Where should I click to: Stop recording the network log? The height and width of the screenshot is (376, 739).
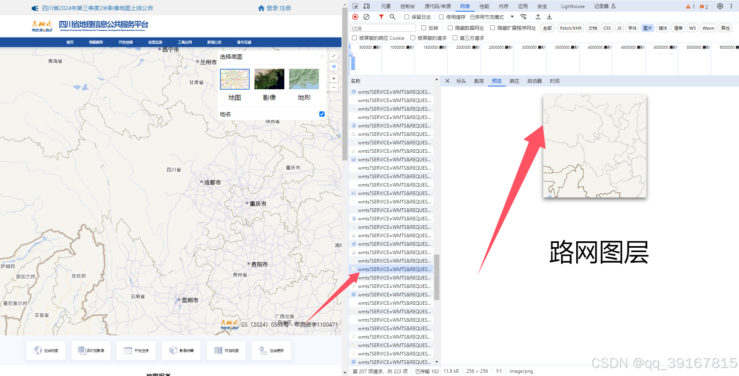pos(355,17)
